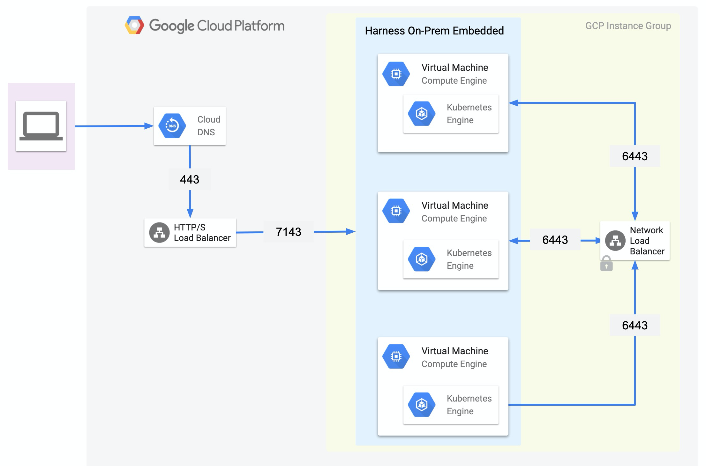This screenshot has height=466, width=706.
Task: Click the laptop client icon
Action: click(41, 126)
